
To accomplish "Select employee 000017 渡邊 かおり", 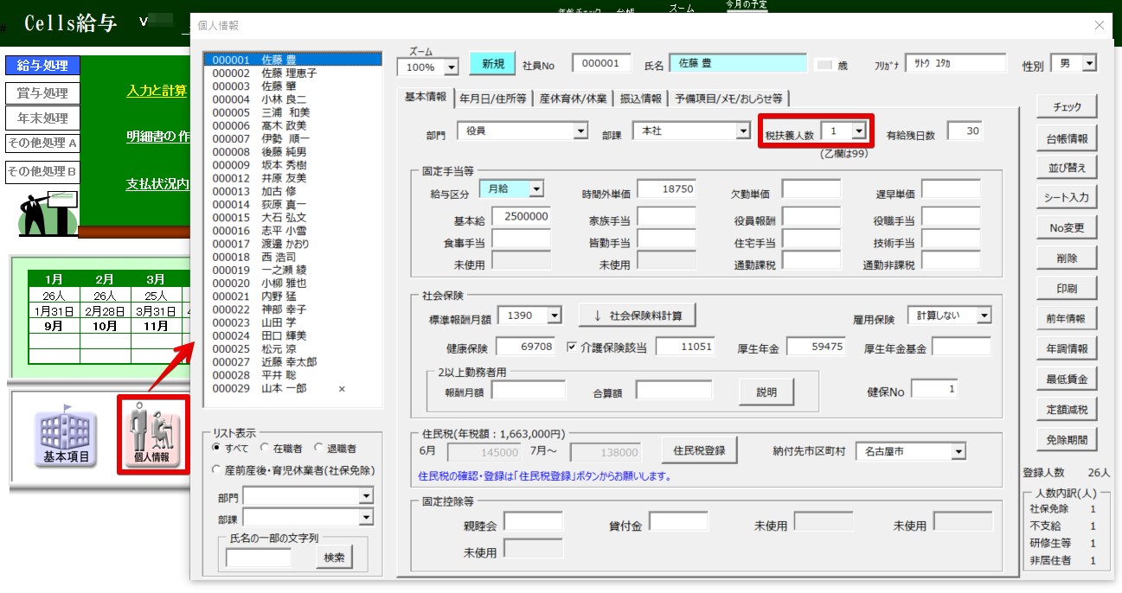I will pyautogui.click(x=293, y=244).
